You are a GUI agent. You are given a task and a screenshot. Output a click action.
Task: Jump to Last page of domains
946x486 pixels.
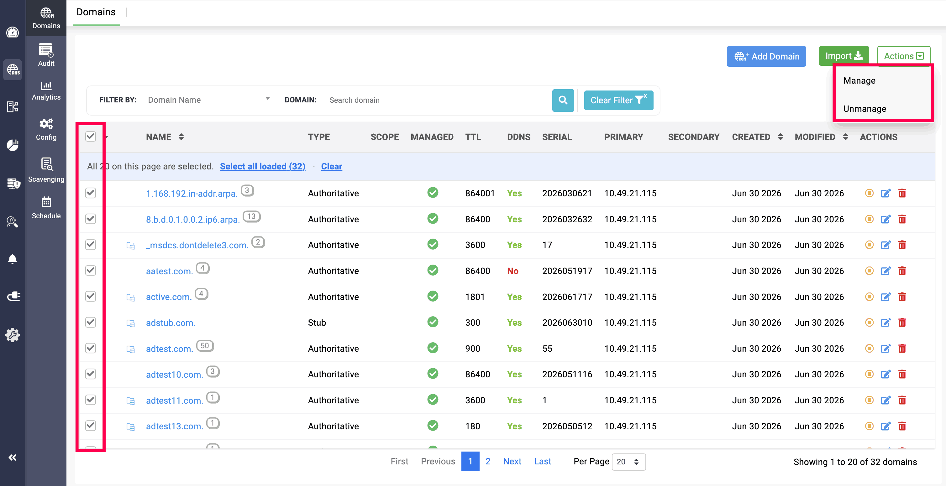[x=542, y=462]
